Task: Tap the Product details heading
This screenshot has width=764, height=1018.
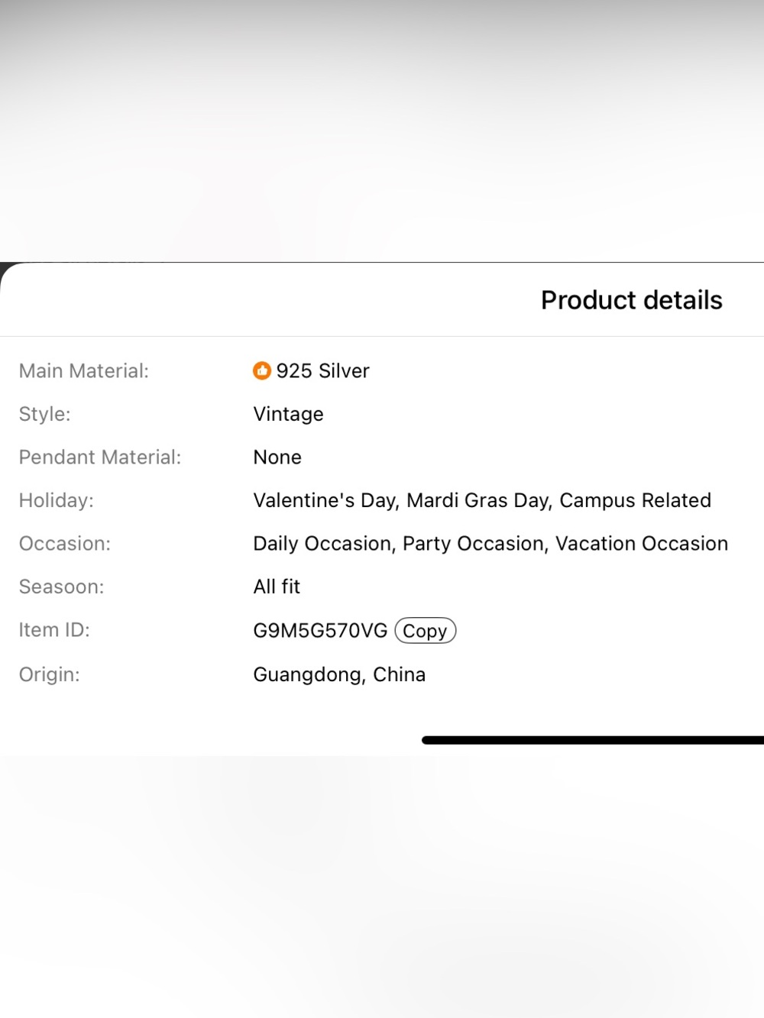Action: (632, 300)
